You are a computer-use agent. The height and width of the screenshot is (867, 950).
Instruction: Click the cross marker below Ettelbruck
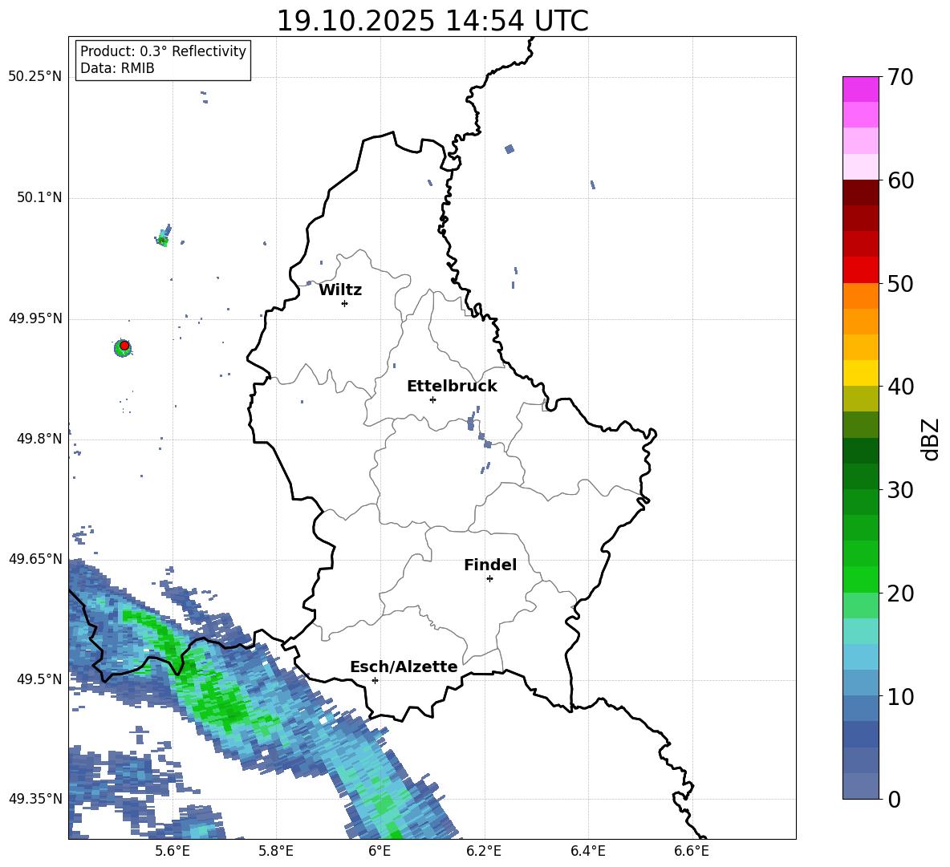[x=432, y=399]
